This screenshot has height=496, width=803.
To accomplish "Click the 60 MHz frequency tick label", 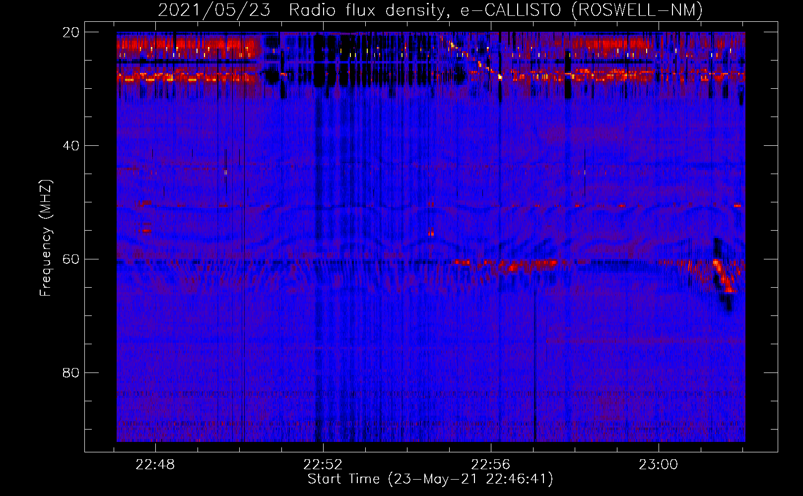I will [71, 259].
